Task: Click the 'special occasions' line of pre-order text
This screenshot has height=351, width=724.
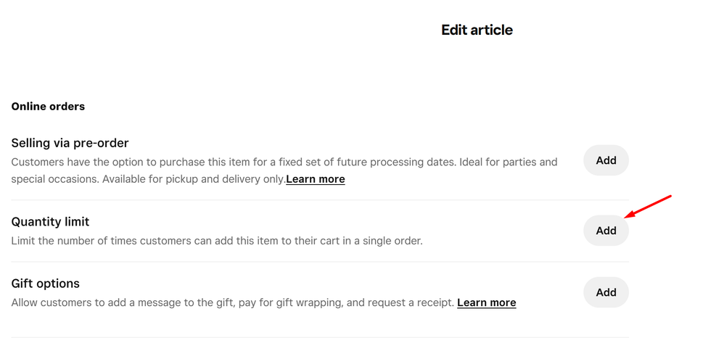Action: [x=58, y=179]
